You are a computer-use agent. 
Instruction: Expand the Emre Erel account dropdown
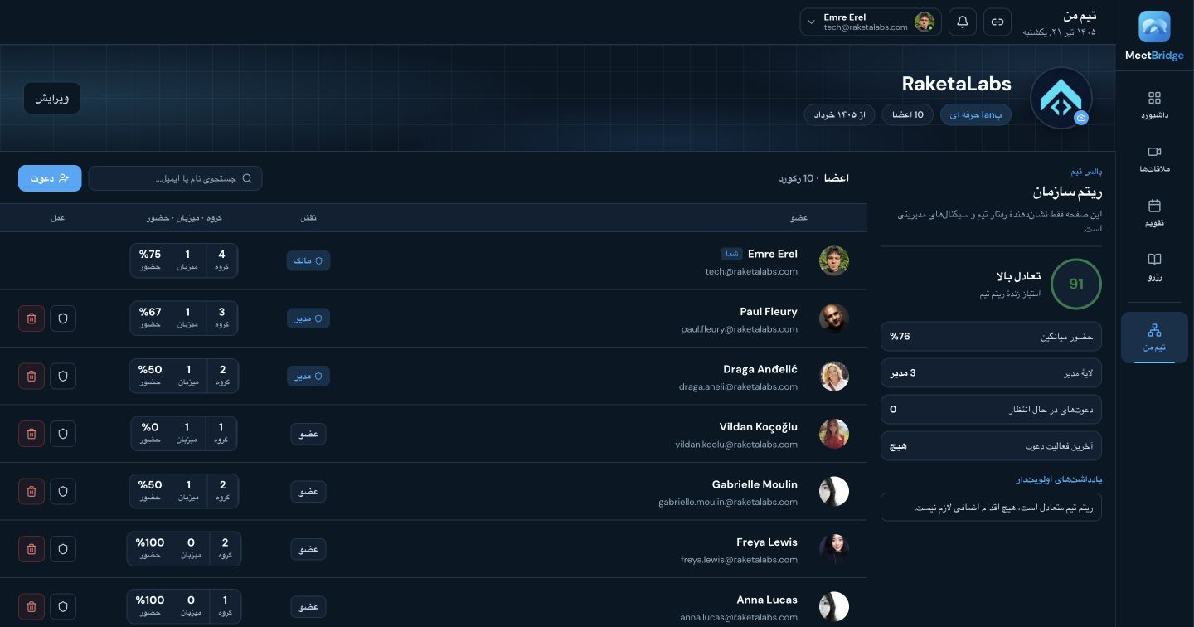point(871,22)
